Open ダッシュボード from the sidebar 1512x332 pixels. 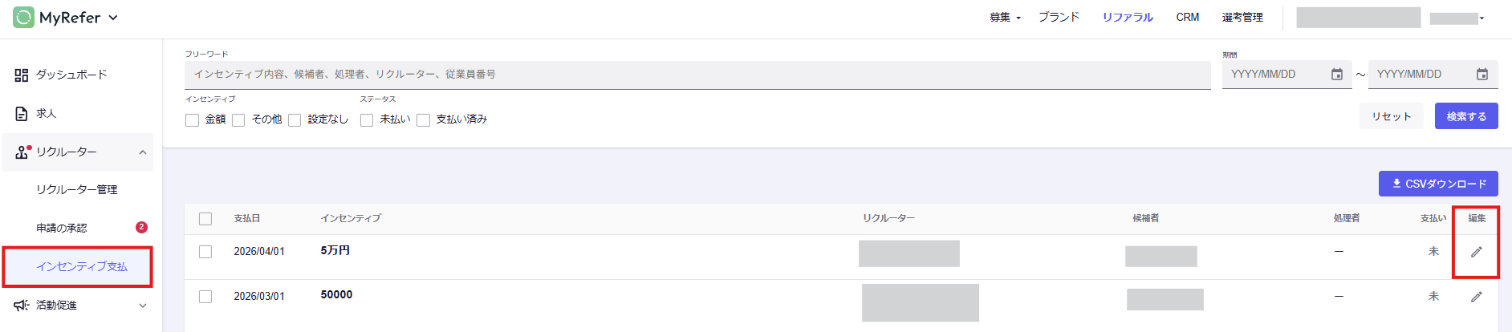[x=71, y=75]
